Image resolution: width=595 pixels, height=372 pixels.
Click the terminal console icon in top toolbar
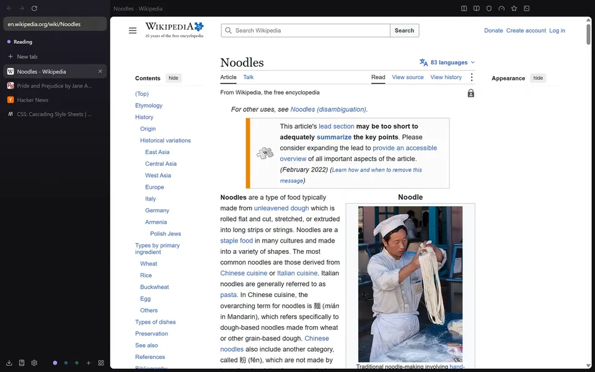526,8
